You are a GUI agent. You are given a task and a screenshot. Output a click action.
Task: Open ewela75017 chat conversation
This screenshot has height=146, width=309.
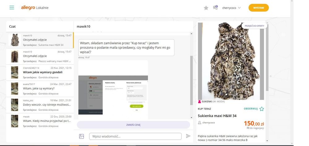point(40,89)
